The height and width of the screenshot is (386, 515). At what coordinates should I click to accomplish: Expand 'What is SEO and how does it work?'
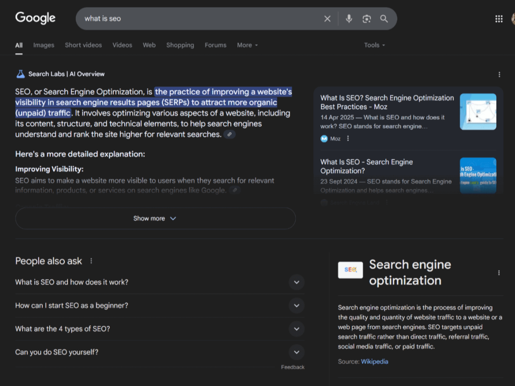[159, 282]
